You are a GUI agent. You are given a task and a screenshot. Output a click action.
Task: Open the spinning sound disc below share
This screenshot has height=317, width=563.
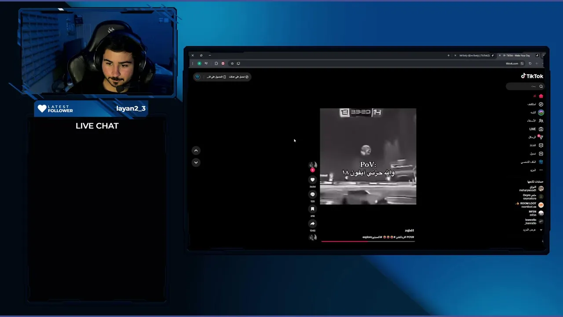[313, 238]
